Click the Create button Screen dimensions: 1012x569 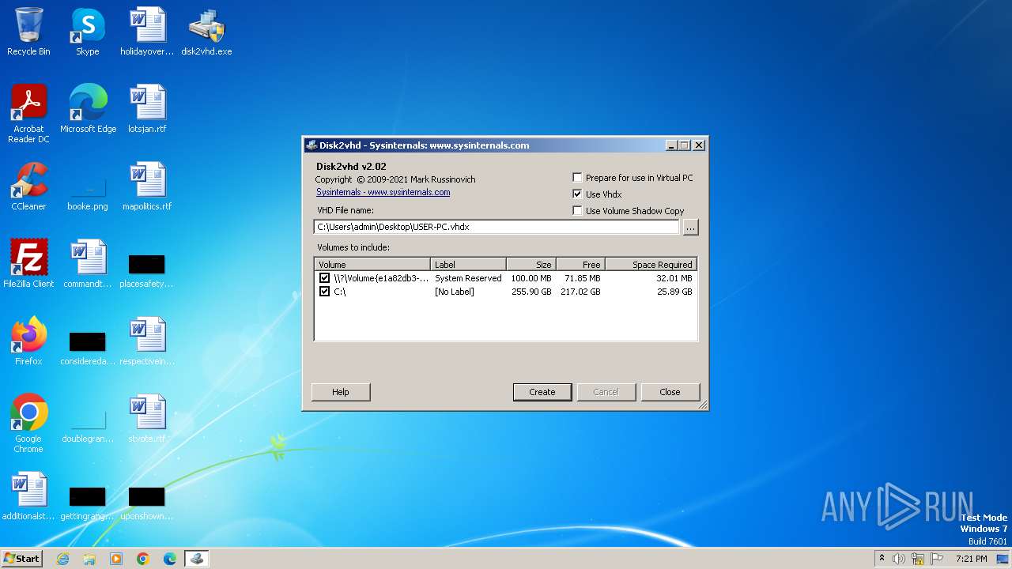(542, 392)
